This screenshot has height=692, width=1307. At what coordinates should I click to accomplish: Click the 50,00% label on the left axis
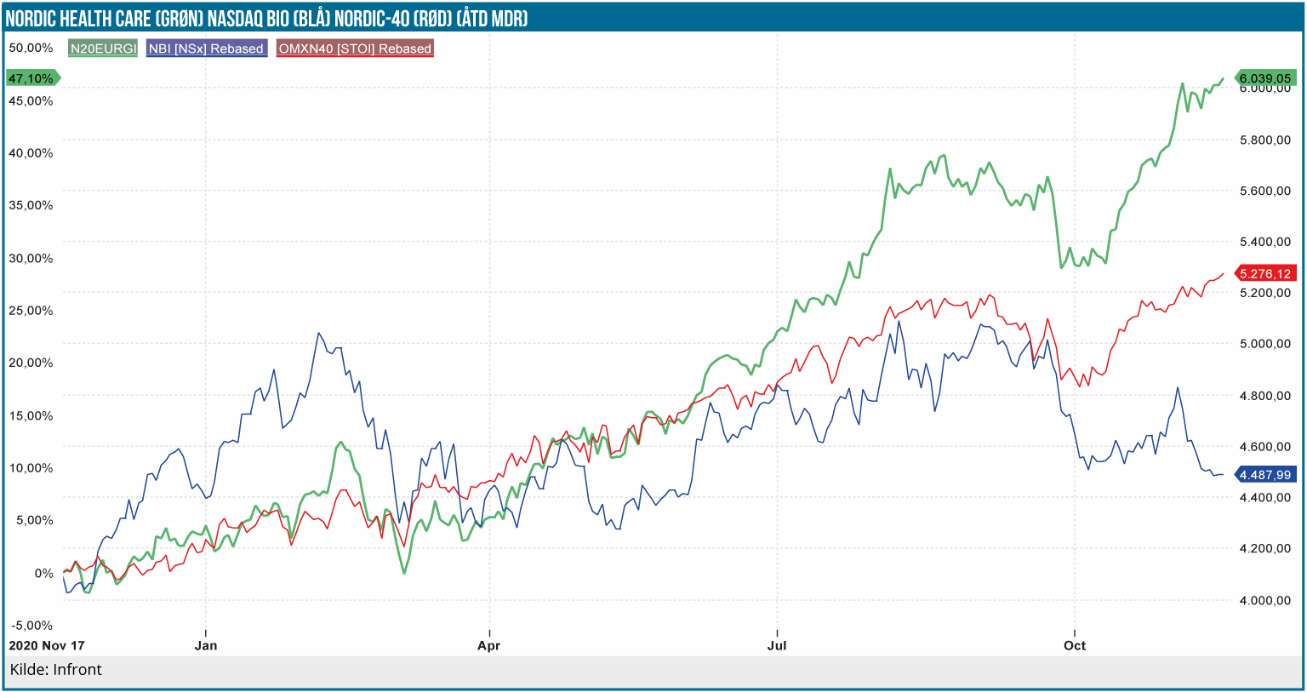(31, 48)
